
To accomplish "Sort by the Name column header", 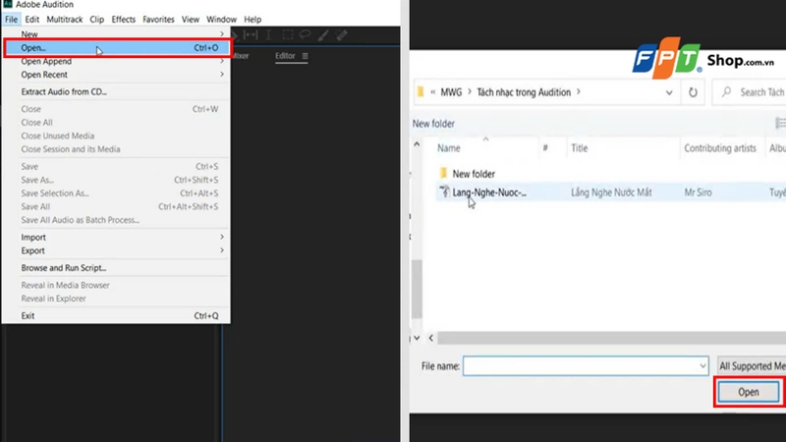I will (449, 148).
